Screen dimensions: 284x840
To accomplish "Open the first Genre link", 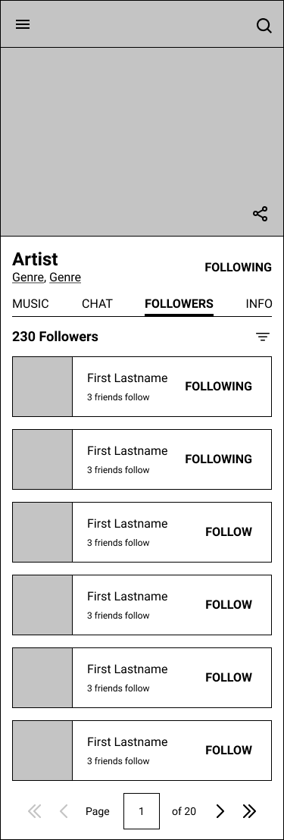I will 28,277.
